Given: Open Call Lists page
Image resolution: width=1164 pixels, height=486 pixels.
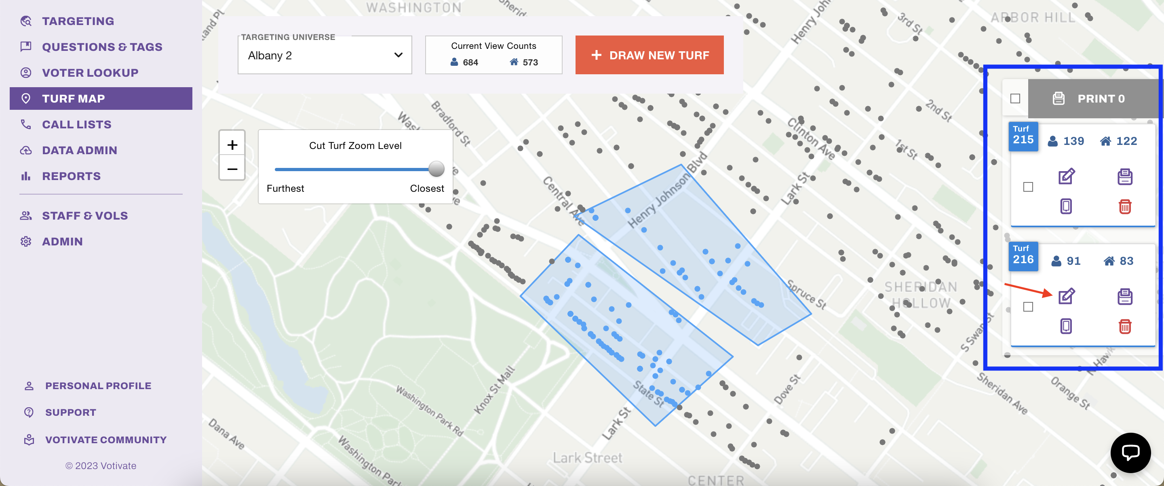Looking at the screenshot, I should [x=76, y=125].
